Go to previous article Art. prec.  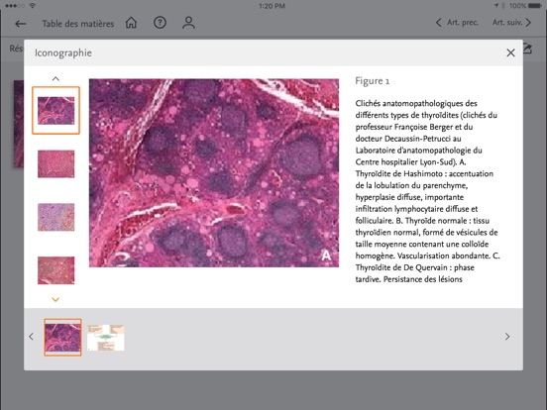coord(458,23)
